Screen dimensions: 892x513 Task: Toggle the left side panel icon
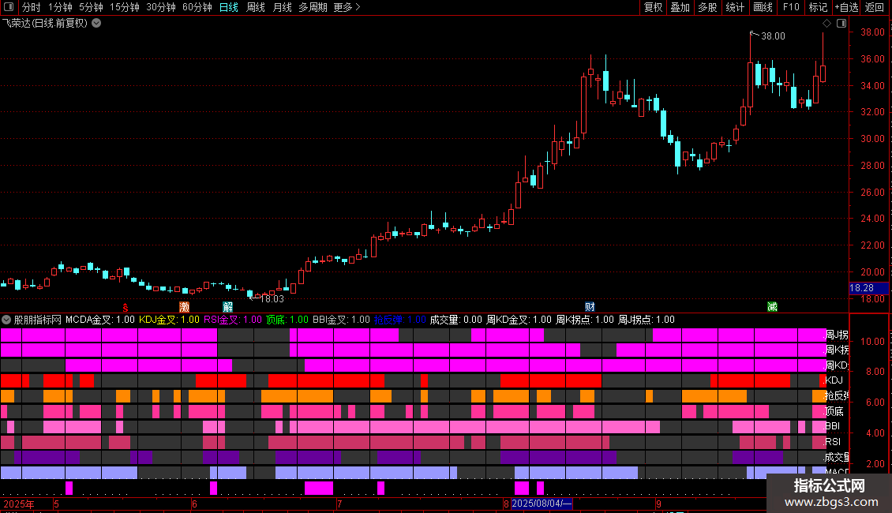[x=9, y=7]
